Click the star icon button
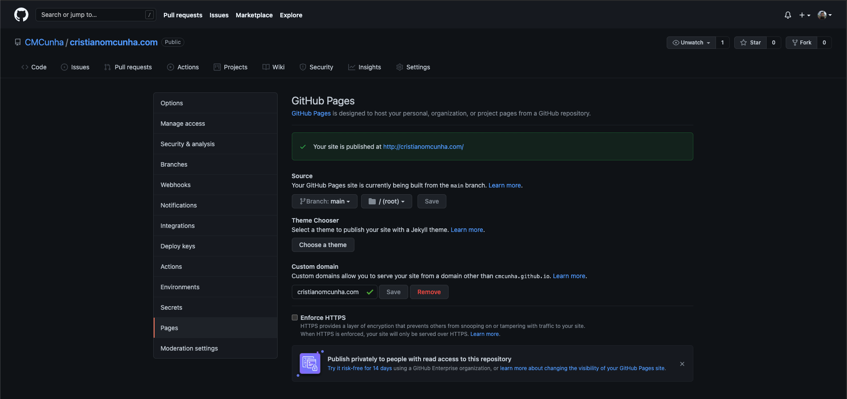Screen dimensions: 847x399 coord(751,43)
